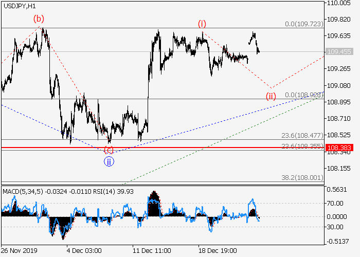Image resolution: width=360 pixels, height=257 pixels.
Task: Click the blue circled ii wave marker
Action: point(109,161)
